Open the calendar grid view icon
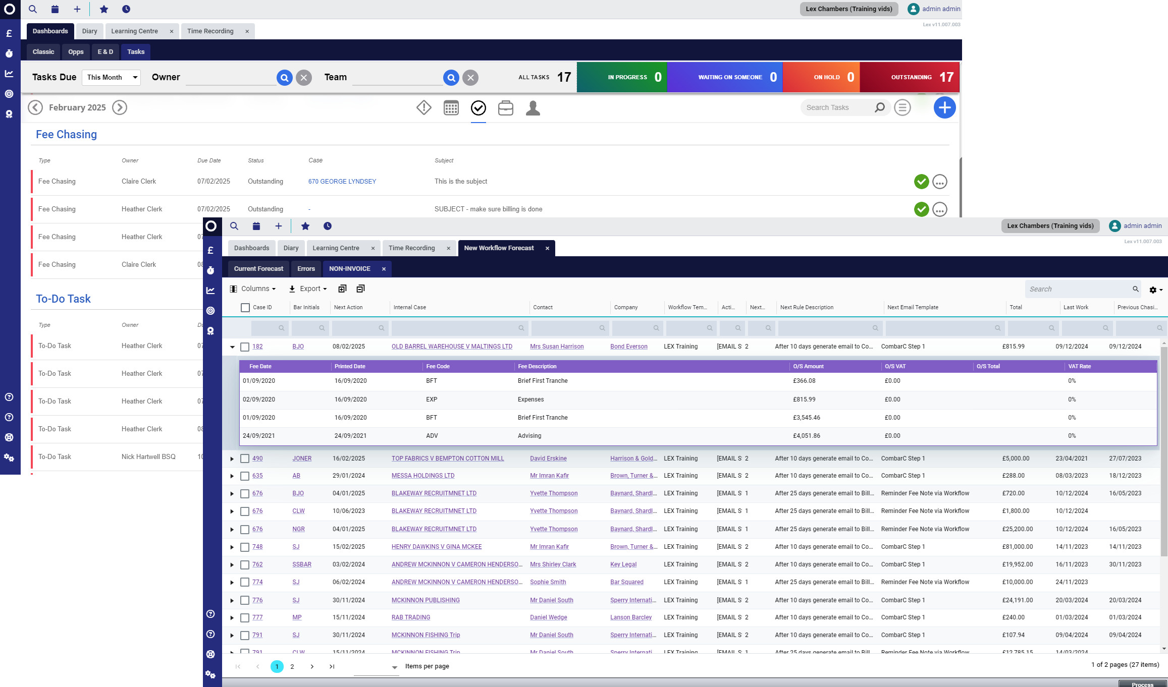This screenshot has width=1168, height=687. click(x=451, y=108)
